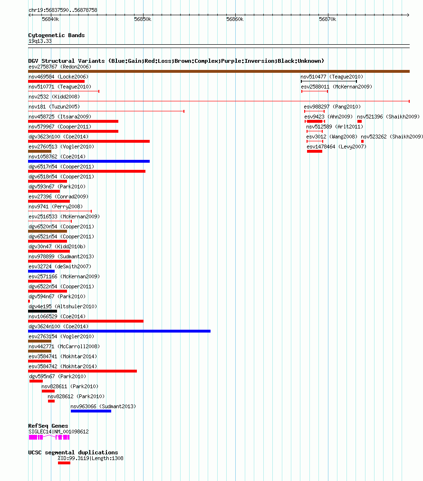Open esv2516533 (McKernan2009) label
The width and height of the screenshot is (423, 481).
pyautogui.click(x=64, y=216)
